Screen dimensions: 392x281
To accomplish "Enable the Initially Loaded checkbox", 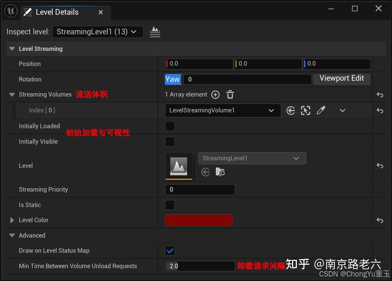I will coord(169,126).
